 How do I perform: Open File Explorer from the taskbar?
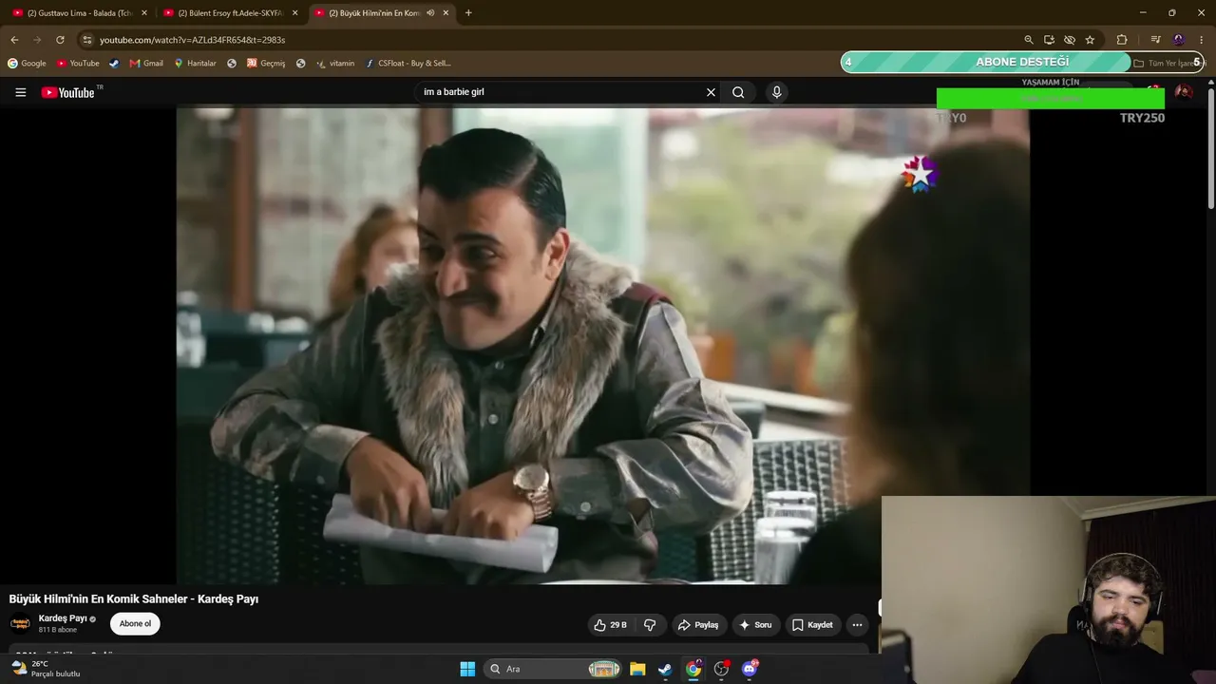637,669
